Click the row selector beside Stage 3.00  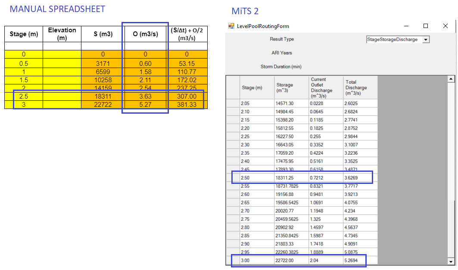tap(232, 261)
